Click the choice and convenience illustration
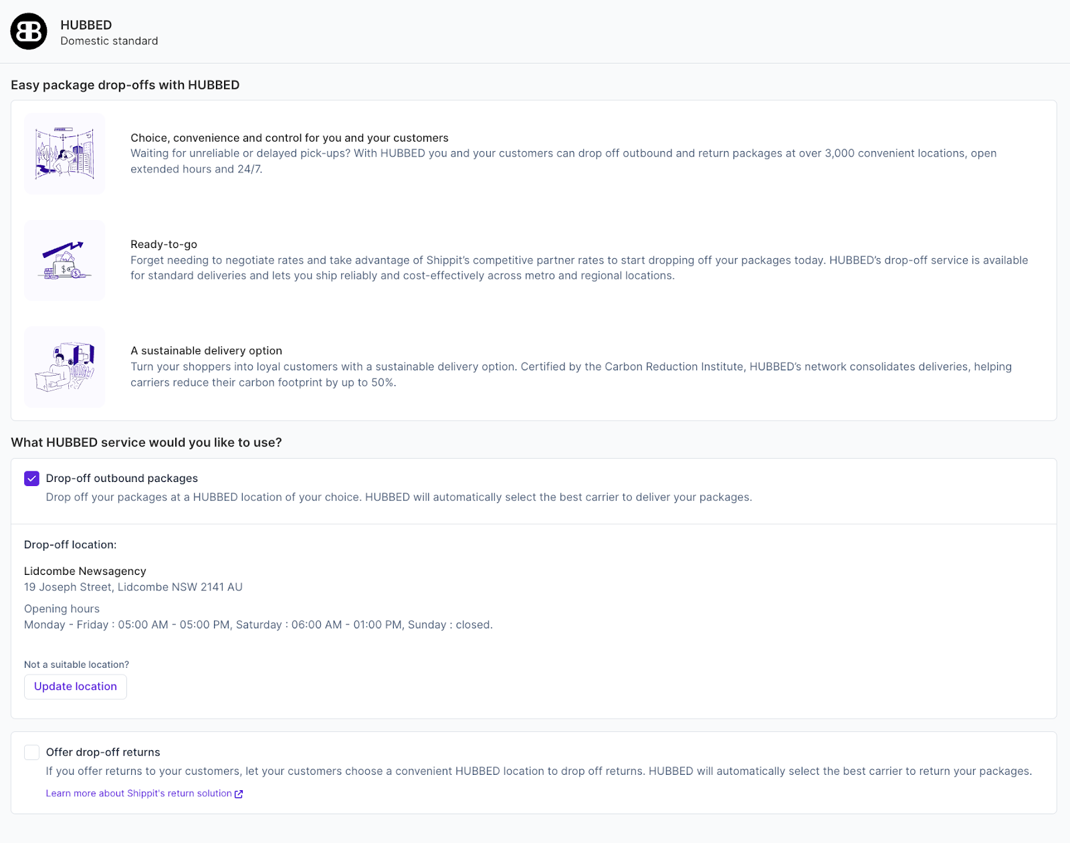The height and width of the screenshot is (843, 1070). 65,154
